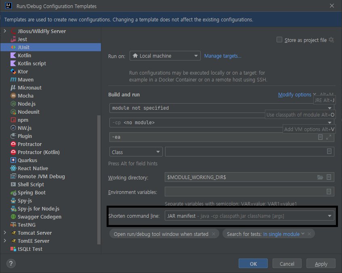This screenshot has width=342, height=273.
Task: Expand the TomEE Server node
Action: click(x=5, y=241)
